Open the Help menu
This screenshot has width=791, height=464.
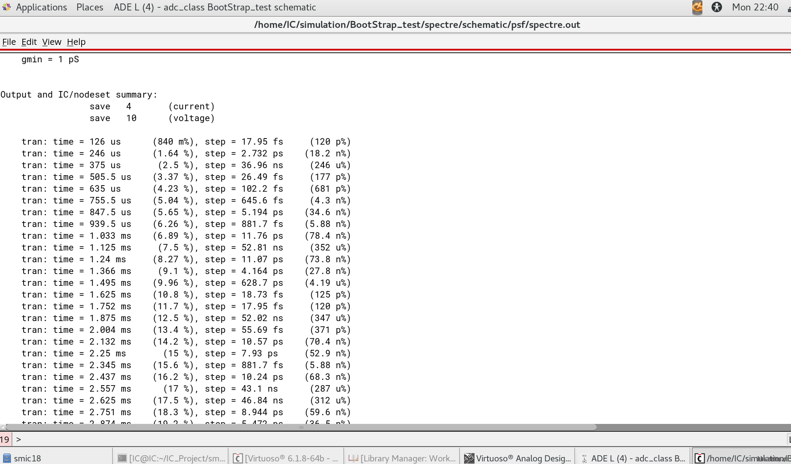point(76,42)
